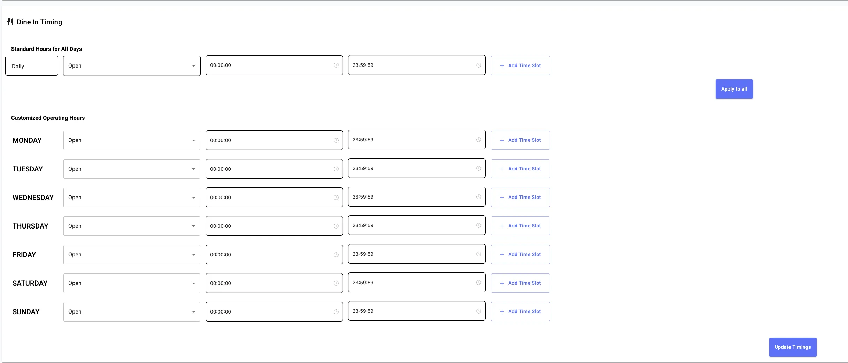Open the Daily status dropdown
The width and height of the screenshot is (848, 363).
coord(132,66)
